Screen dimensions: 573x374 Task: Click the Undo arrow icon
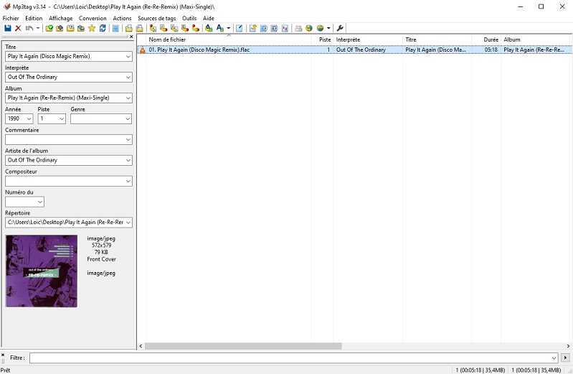pyautogui.click(x=29, y=29)
